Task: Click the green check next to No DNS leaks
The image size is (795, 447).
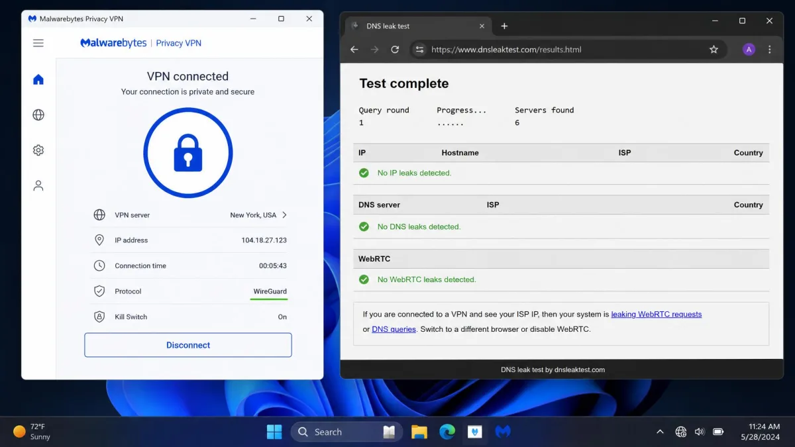Action: [x=364, y=226]
